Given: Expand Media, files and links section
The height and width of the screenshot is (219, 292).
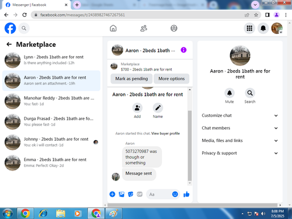Looking at the screenshot, I should coord(240,141).
